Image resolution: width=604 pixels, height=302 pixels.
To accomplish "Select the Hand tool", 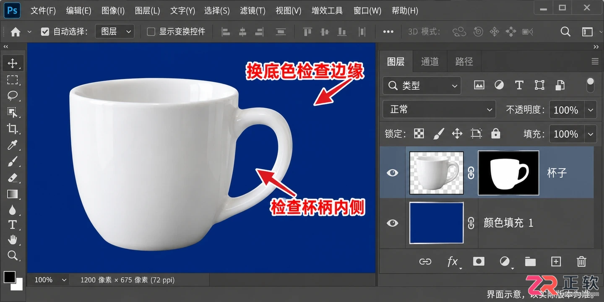I will click(x=13, y=240).
